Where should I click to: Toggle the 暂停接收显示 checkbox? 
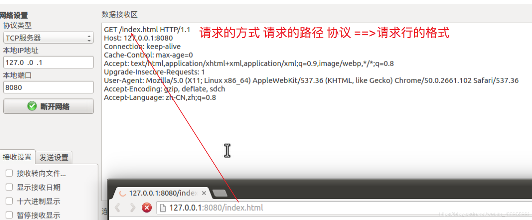(x=9, y=215)
